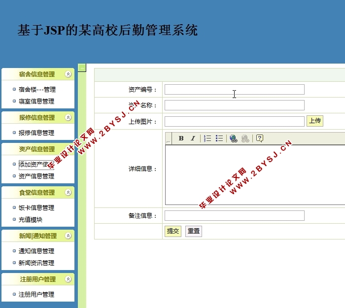The height and width of the screenshot is (308, 345).
Task: Insert bulleted list in editor
Action: tap(219, 138)
